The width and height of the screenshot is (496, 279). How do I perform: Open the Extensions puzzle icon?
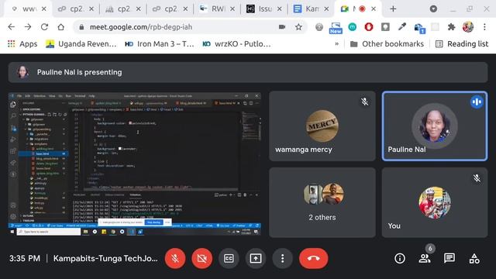coord(451,27)
